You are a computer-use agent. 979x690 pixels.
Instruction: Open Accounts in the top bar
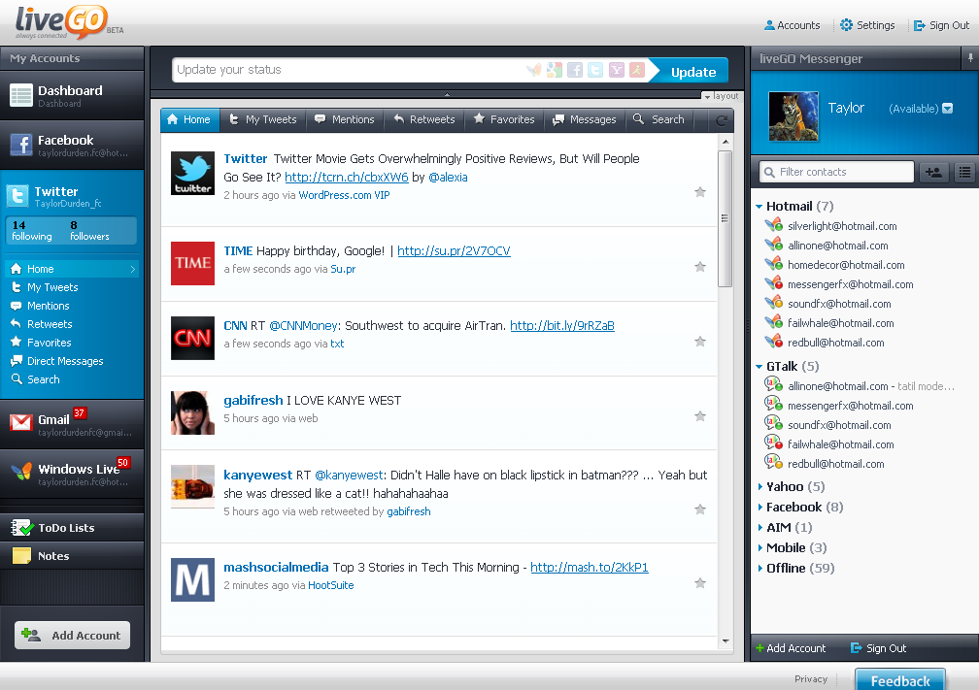click(792, 25)
